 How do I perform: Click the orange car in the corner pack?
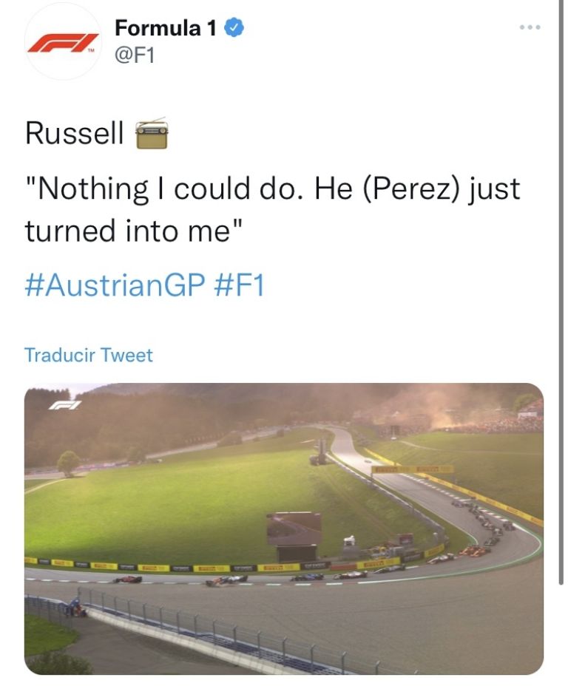click(x=473, y=551)
